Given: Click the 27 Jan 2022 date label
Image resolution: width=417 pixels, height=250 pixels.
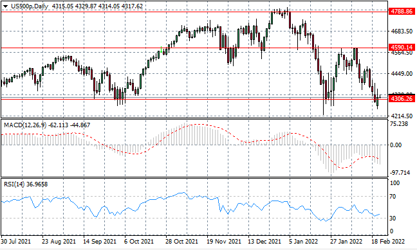Looking at the screenshot, I should [346, 242].
